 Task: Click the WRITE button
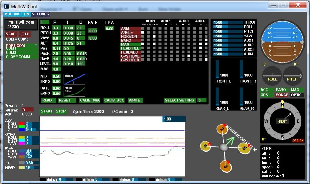134,100
